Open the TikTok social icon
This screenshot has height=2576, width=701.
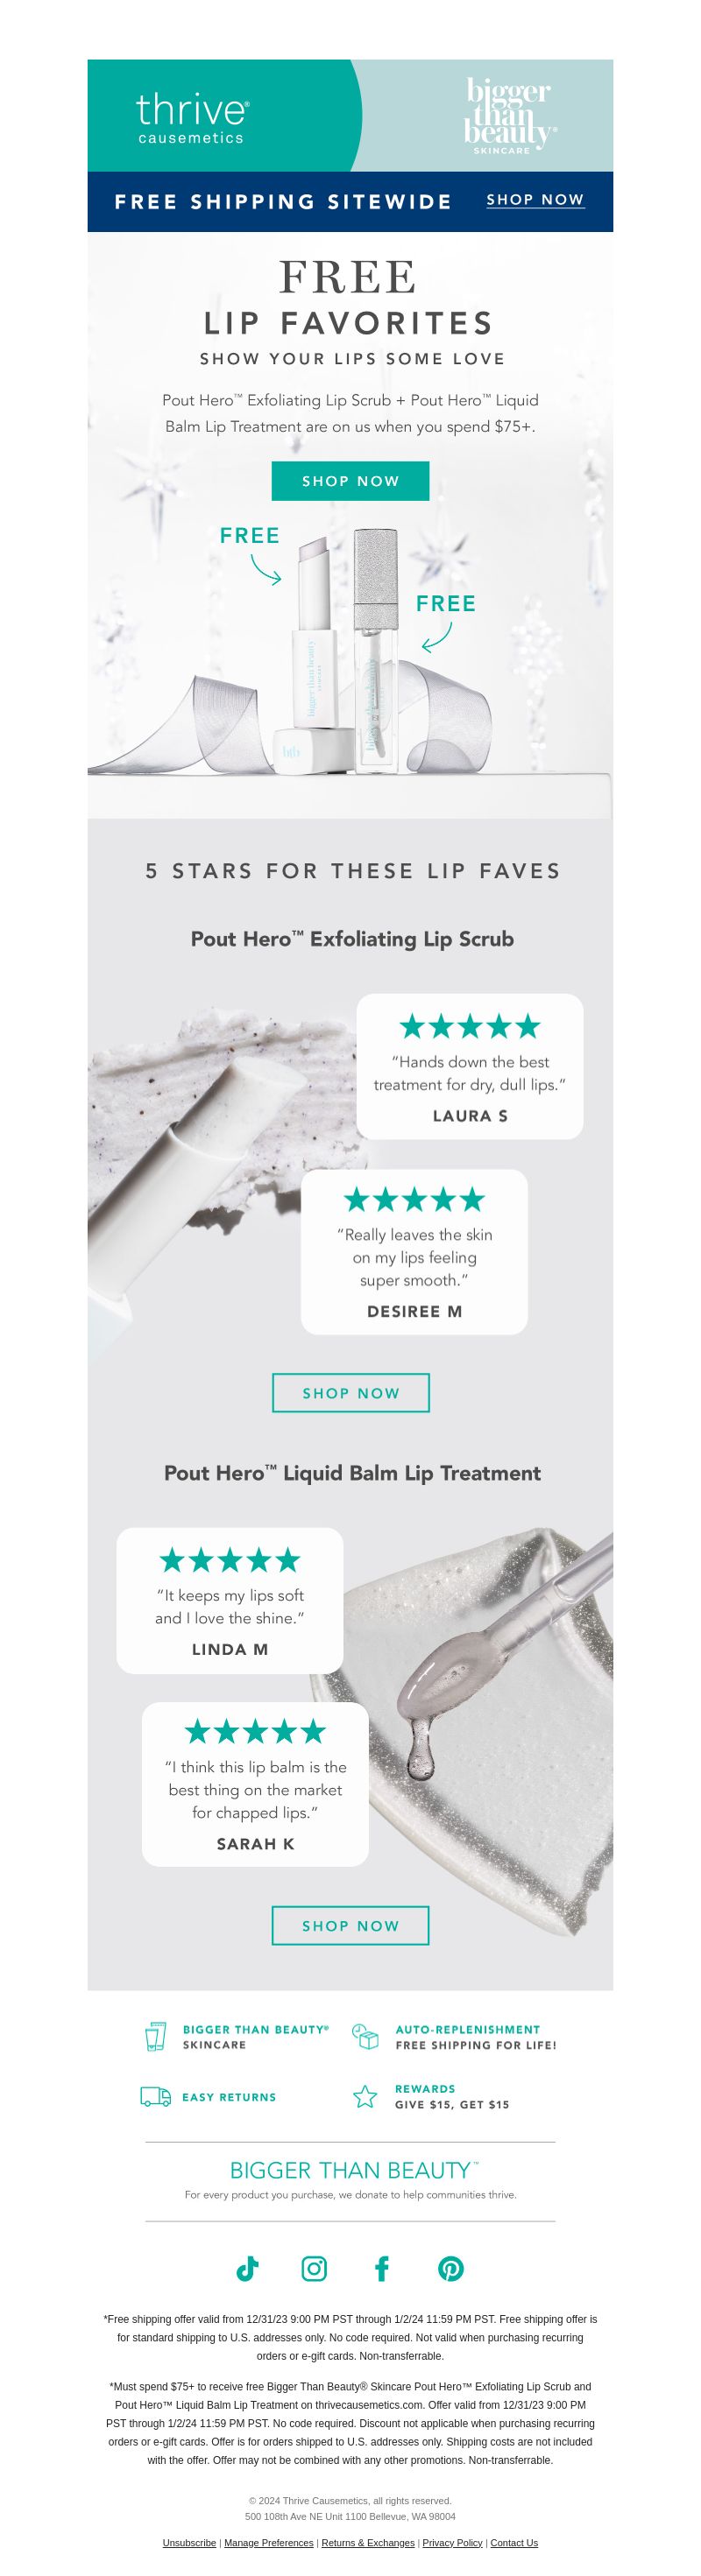[x=247, y=2268]
